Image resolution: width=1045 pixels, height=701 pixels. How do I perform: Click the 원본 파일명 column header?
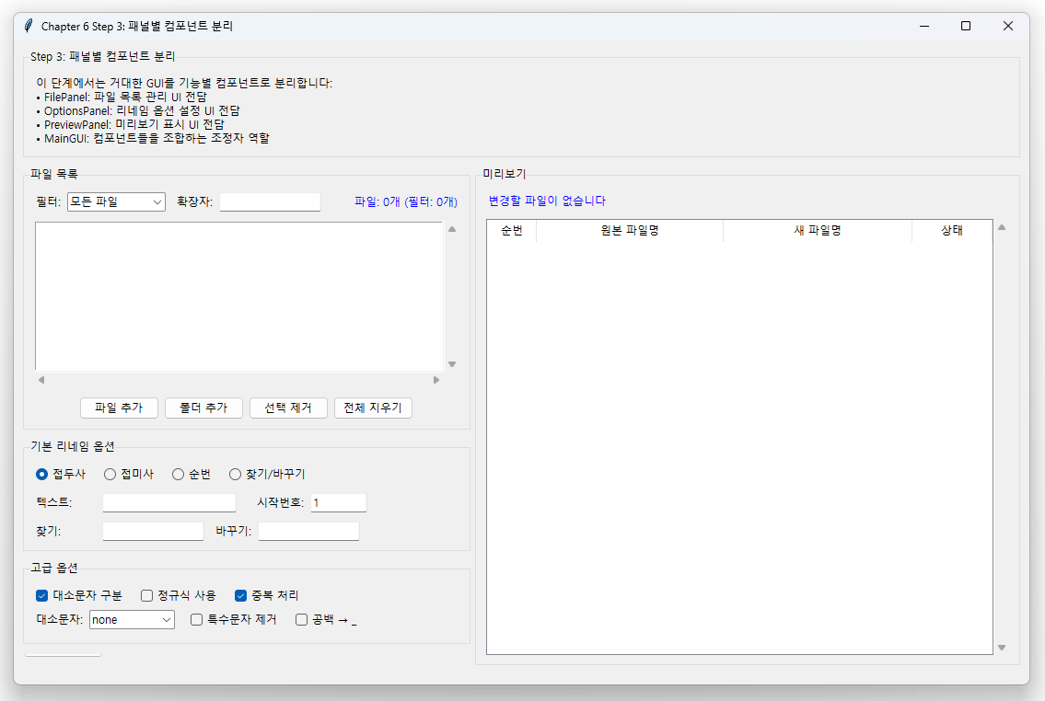(x=629, y=231)
